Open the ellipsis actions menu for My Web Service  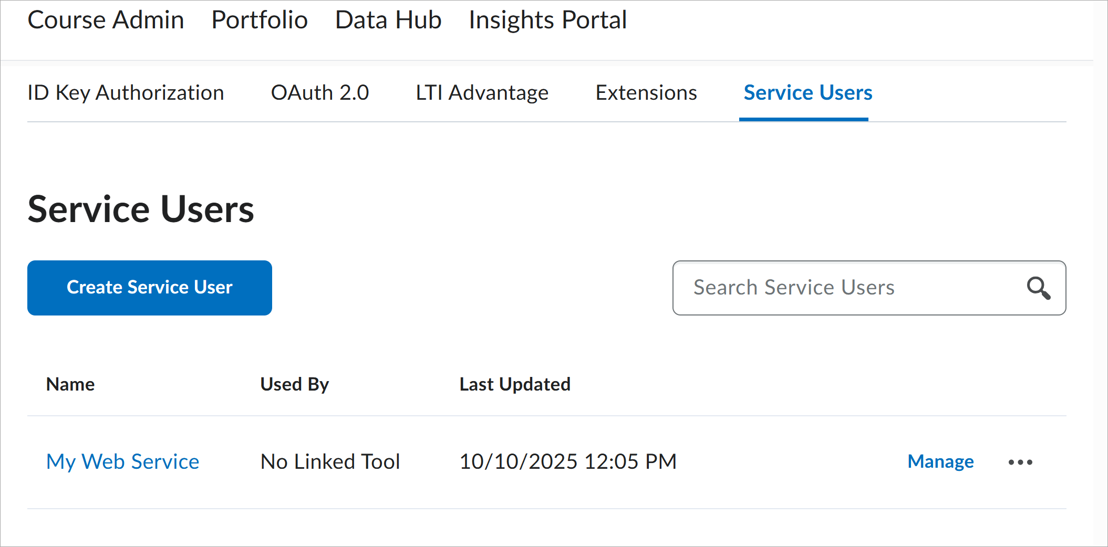1021,461
